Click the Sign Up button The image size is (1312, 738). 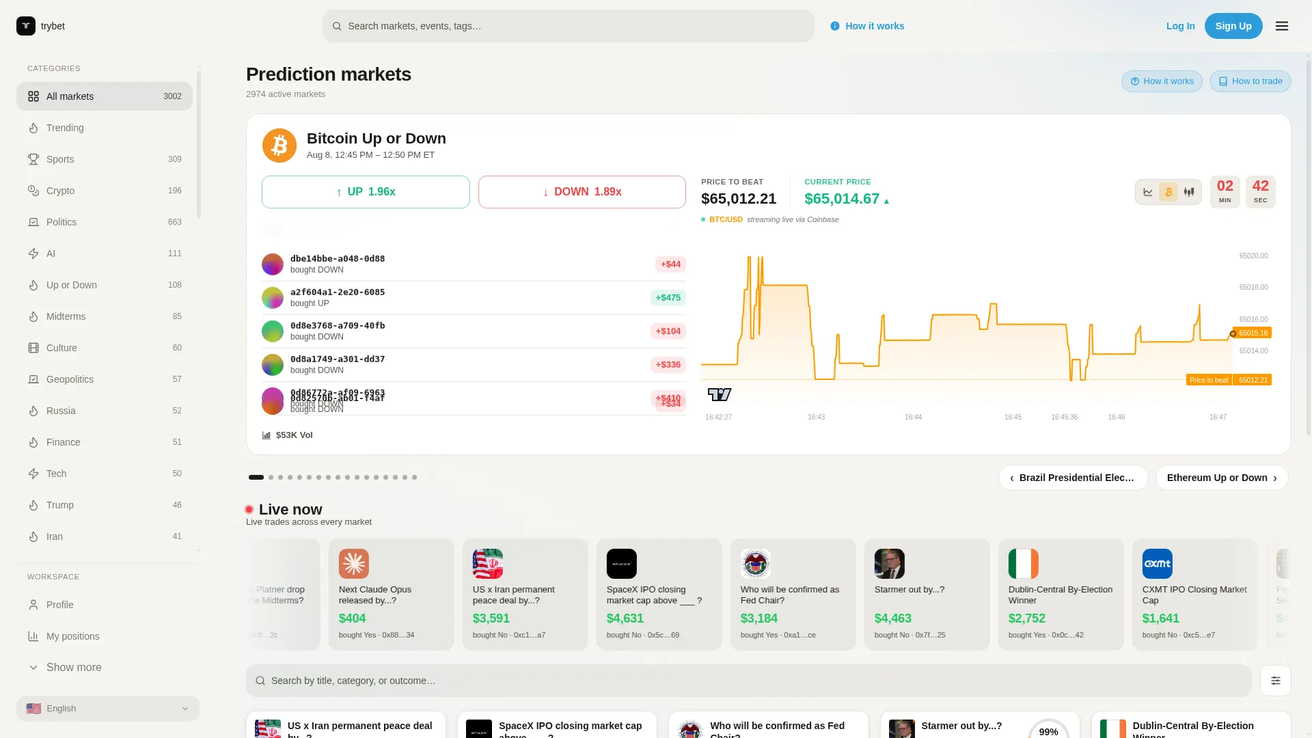pyautogui.click(x=1233, y=26)
